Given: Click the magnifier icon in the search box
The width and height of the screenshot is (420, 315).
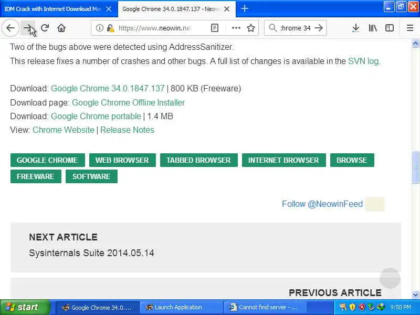Looking at the screenshot, I should coord(272,28).
